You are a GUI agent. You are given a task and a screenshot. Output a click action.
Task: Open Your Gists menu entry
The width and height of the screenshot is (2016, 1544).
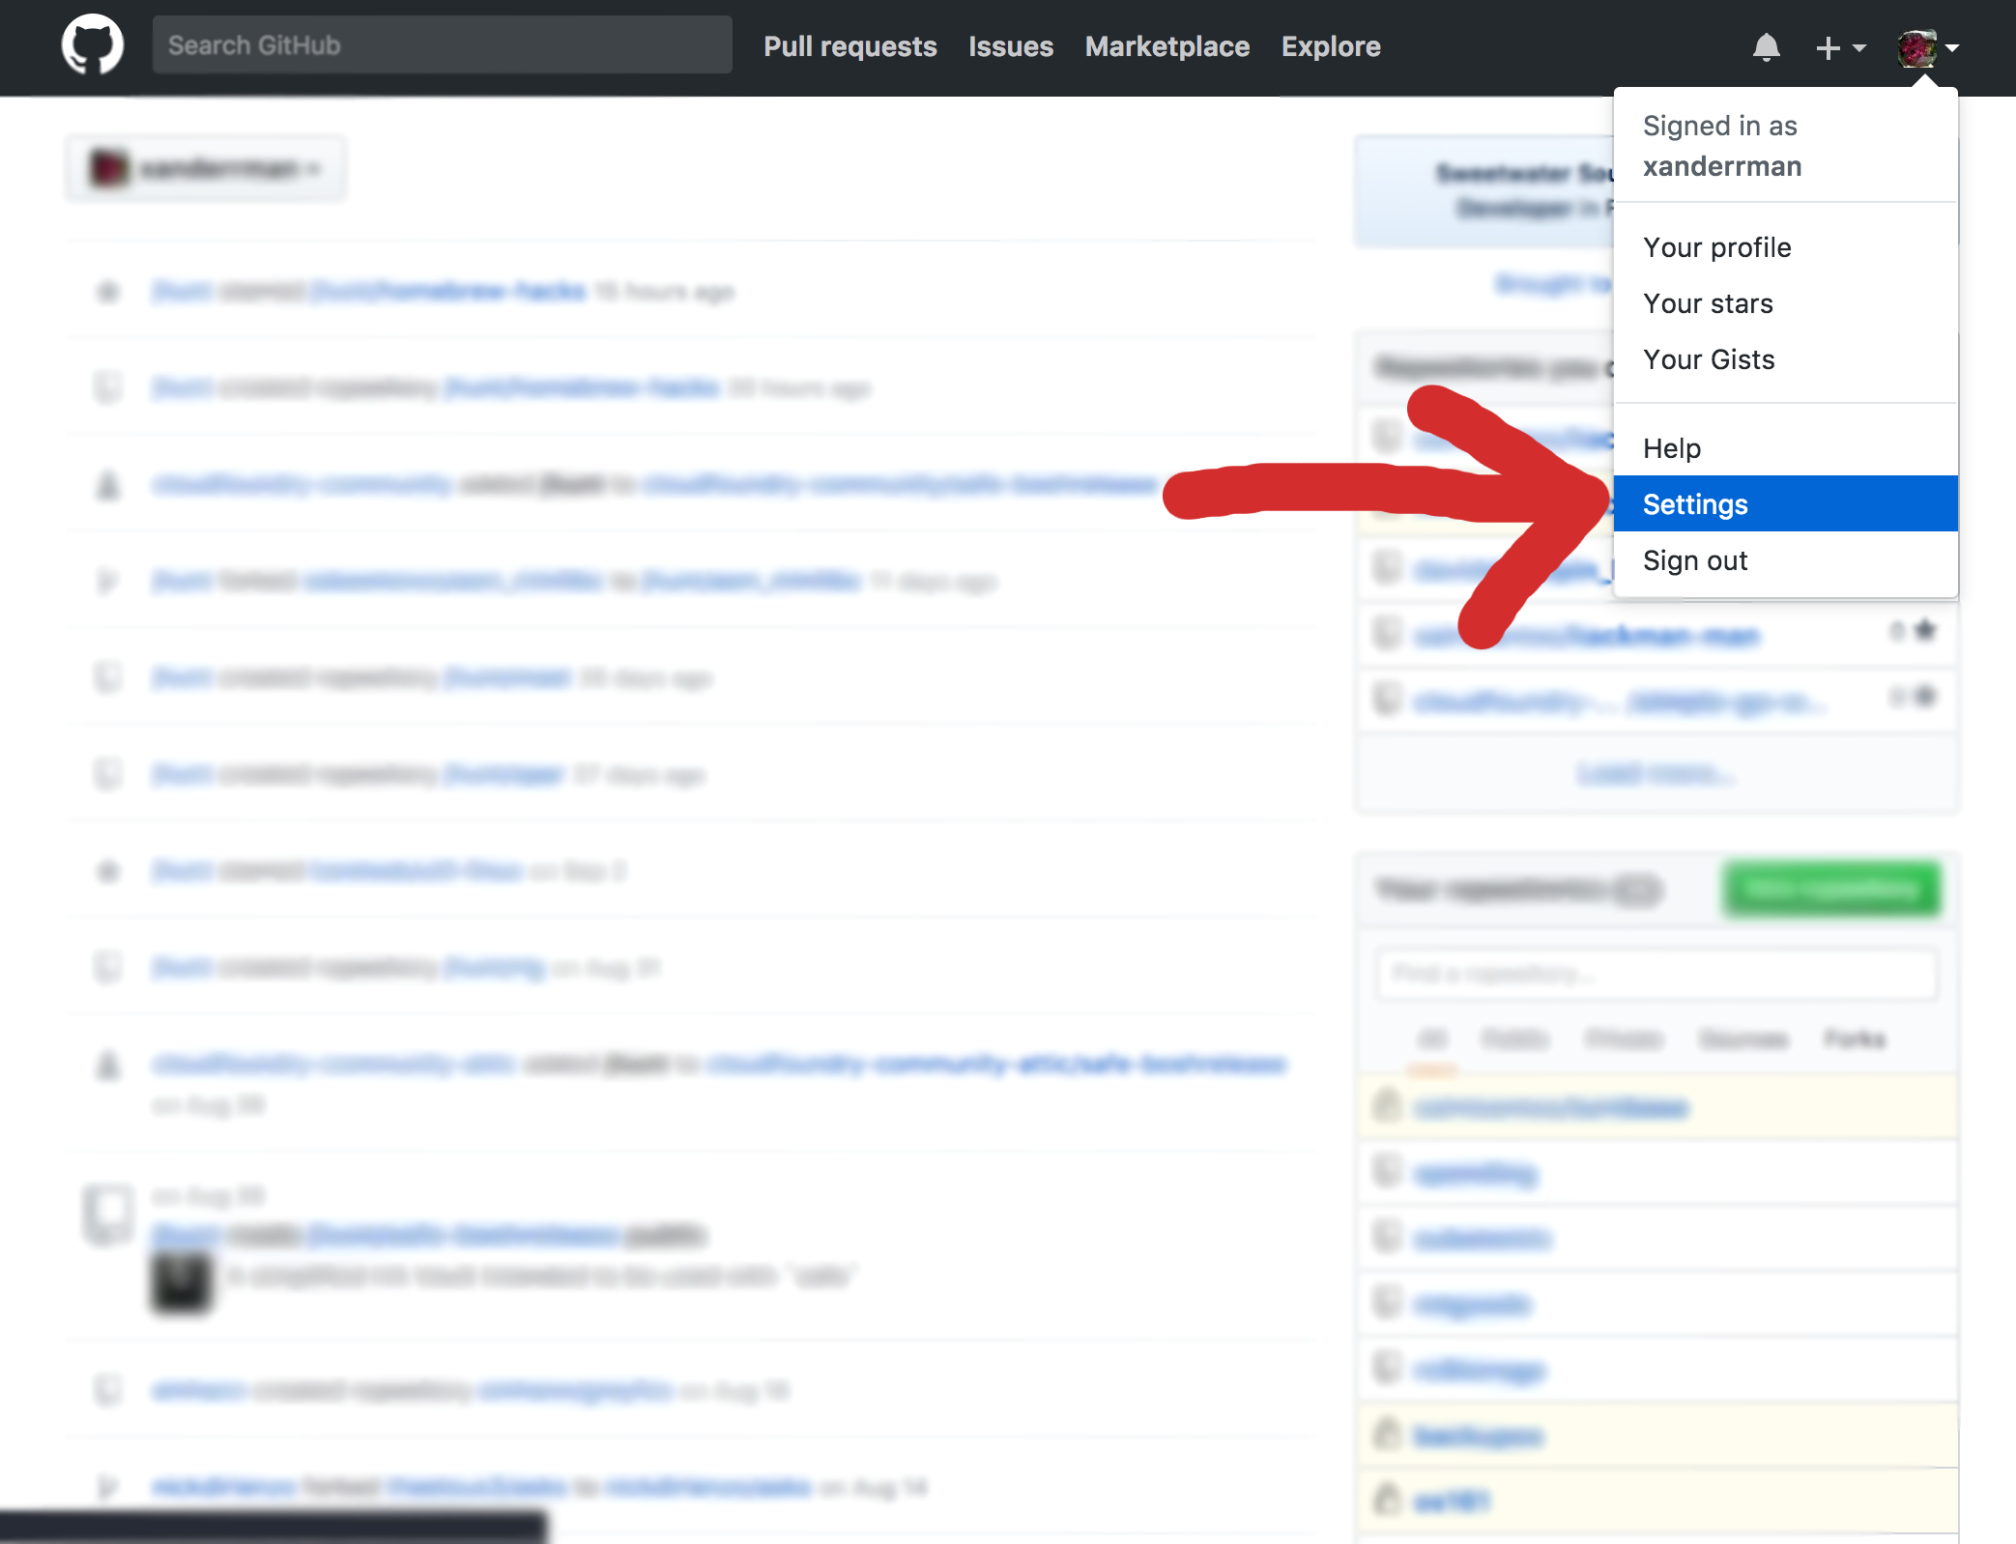(x=1785, y=359)
